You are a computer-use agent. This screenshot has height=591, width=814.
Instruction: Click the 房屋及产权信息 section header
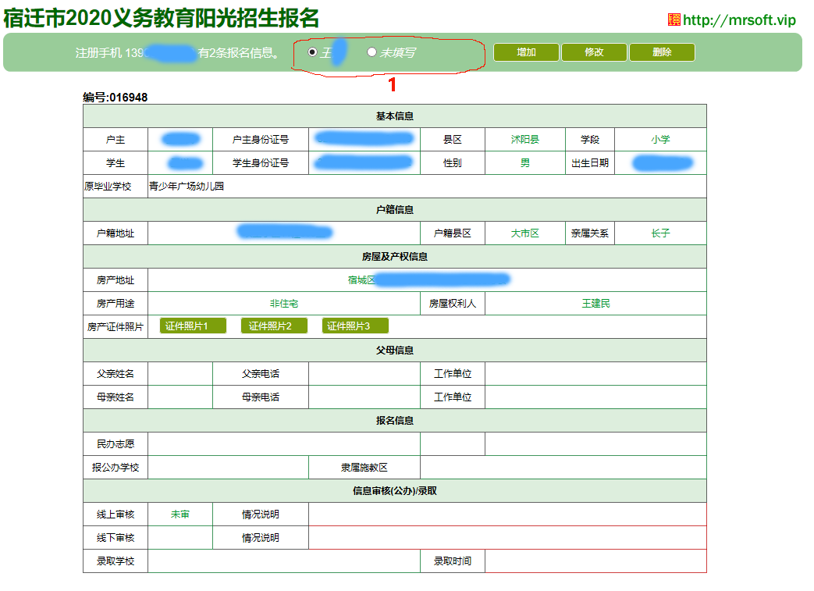(x=395, y=257)
